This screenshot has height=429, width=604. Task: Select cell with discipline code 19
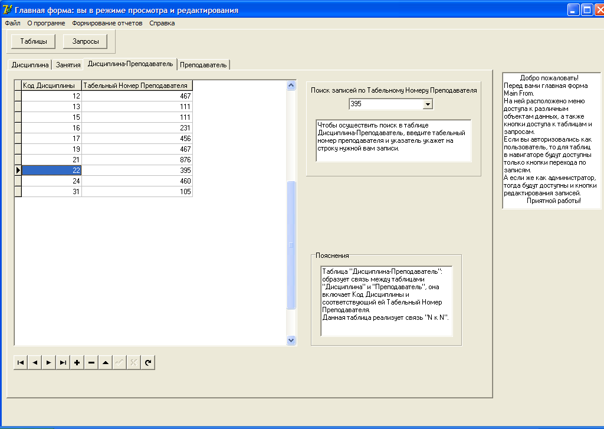click(52, 149)
